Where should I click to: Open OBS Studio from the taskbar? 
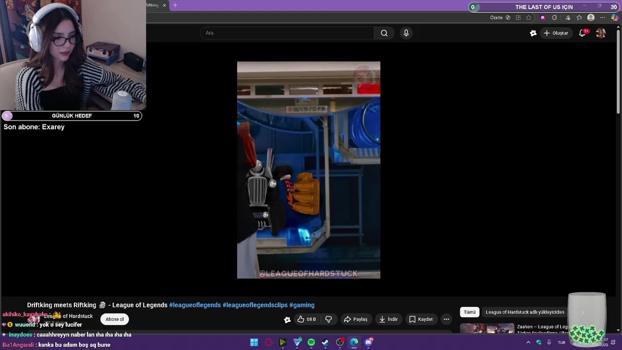pos(340,342)
